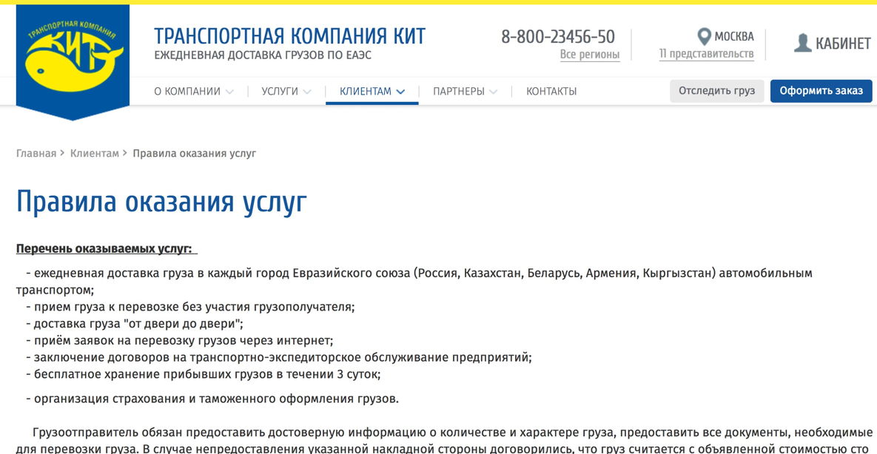The image size is (877, 454).
Task: Click the Отследить груз button
Action: tap(717, 91)
